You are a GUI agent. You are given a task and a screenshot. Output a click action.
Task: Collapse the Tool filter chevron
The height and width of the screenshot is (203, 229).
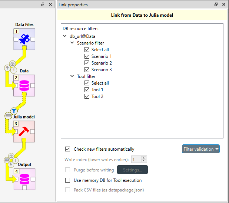coord(72,76)
